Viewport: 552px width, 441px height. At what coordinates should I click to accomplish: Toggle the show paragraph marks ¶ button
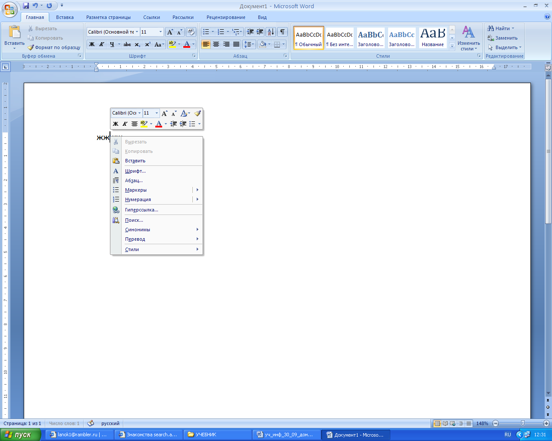282,32
